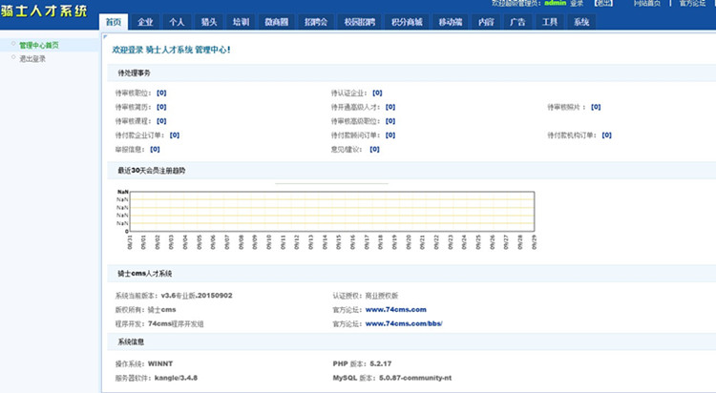Open the 内容 tab
716x393 pixels.
point(486,21)
